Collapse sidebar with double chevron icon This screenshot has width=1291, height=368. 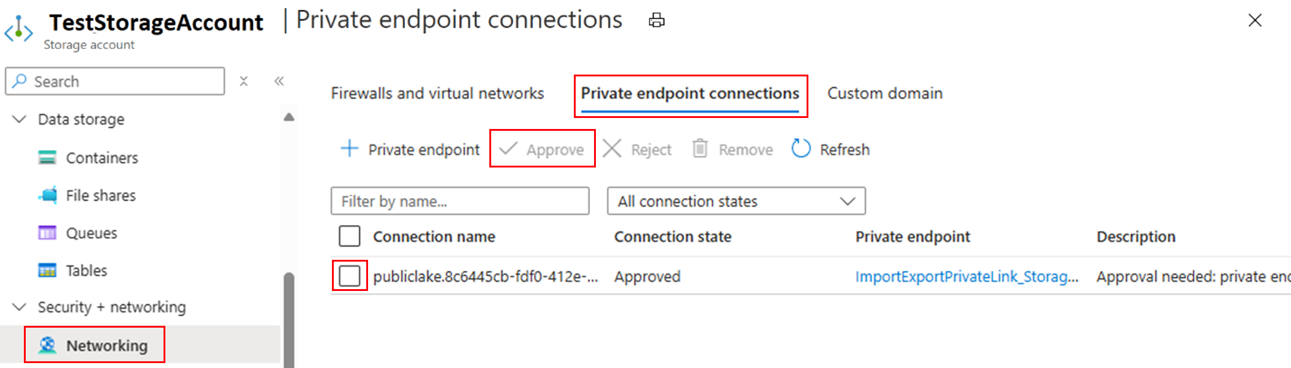tap(279, 81)
